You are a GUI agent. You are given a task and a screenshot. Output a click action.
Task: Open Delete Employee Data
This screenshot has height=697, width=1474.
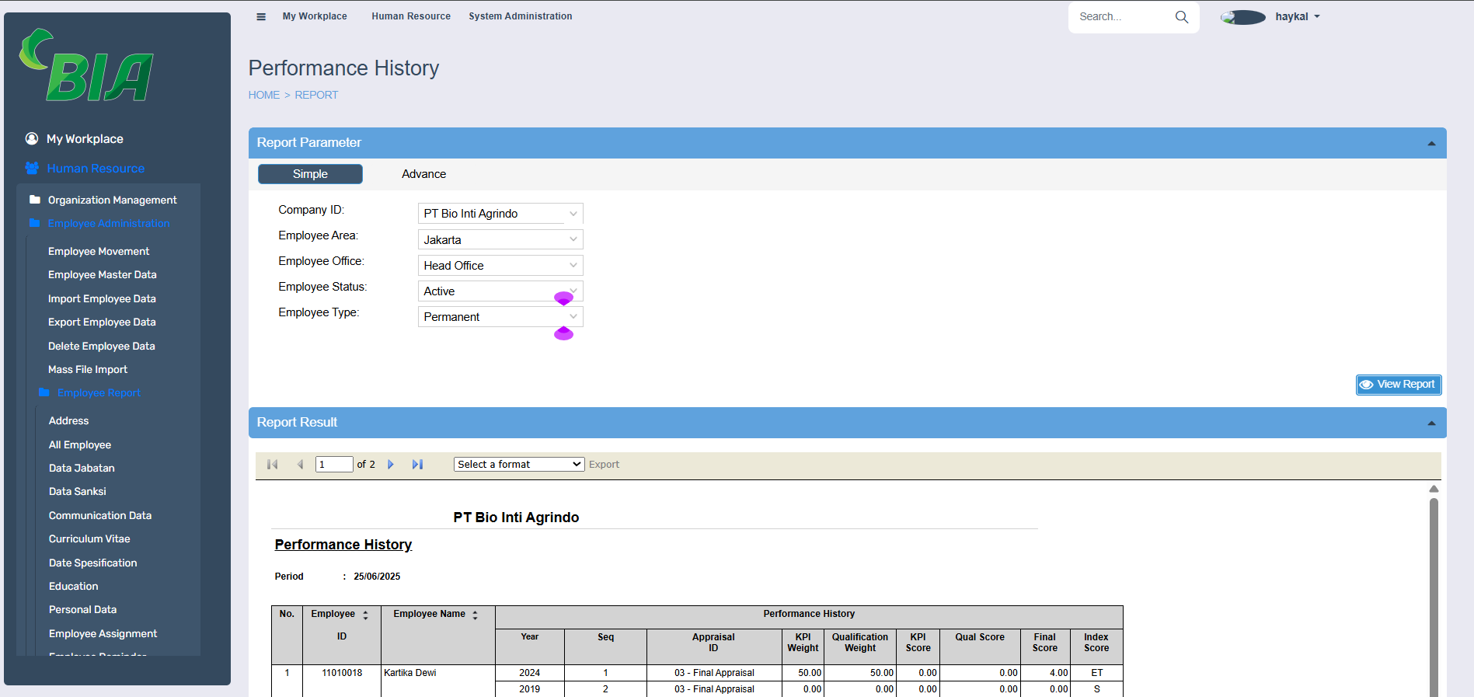(x=102, y=347)
